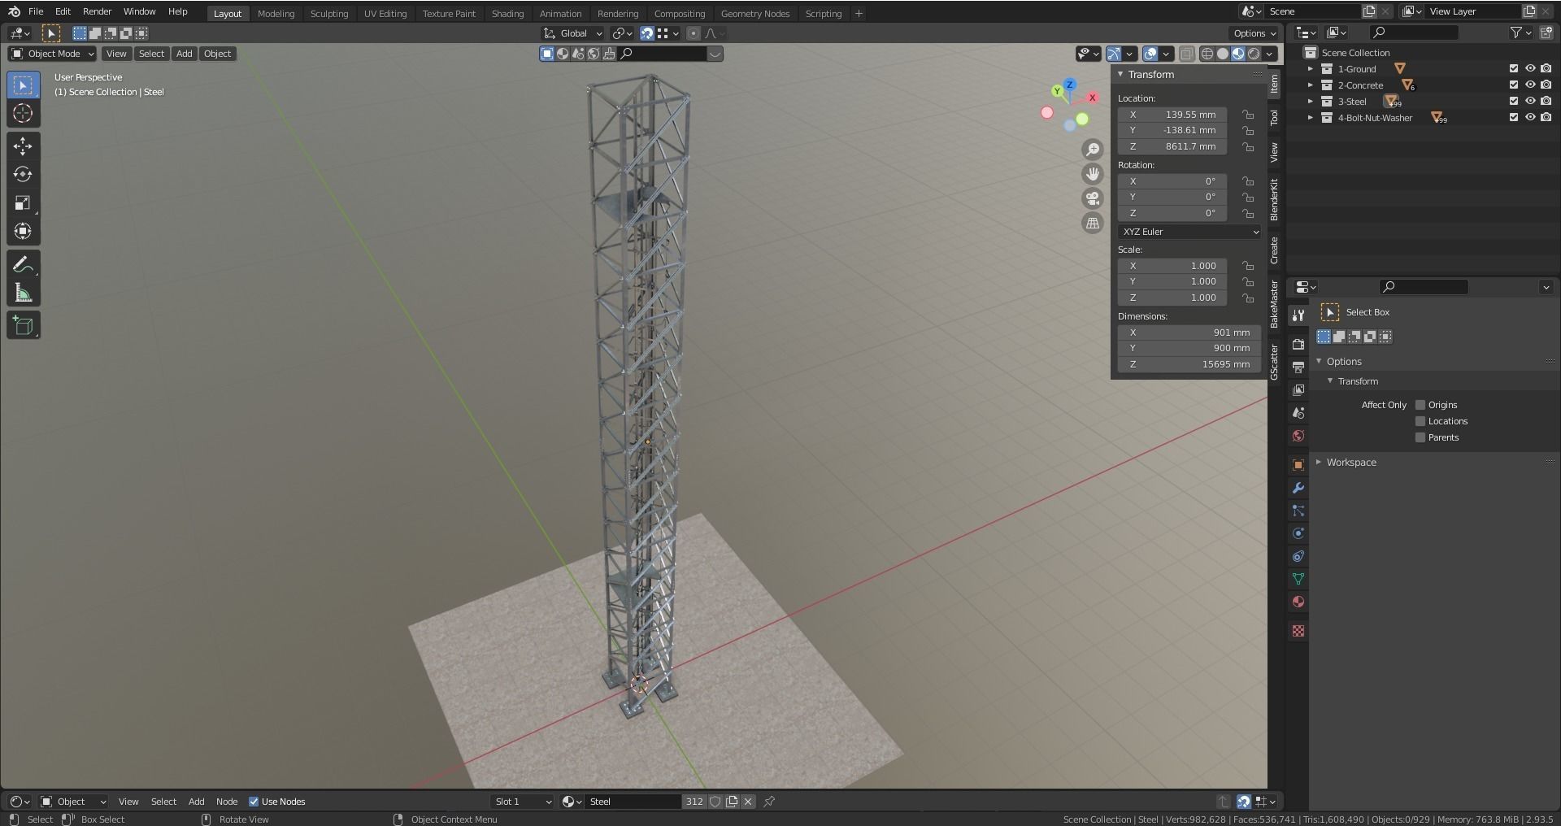1561x826 pixels.
Task: Switch to rendered viewport shading
Action: 1254,54
